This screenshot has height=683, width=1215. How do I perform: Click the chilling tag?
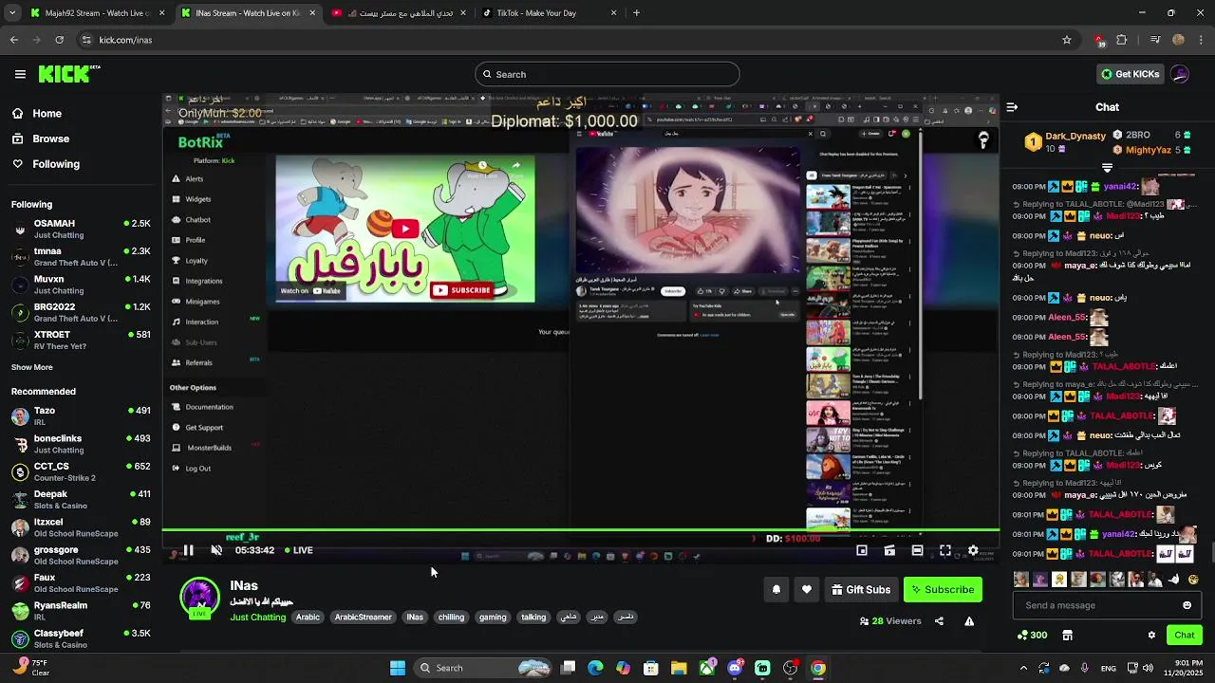(451, 618)
